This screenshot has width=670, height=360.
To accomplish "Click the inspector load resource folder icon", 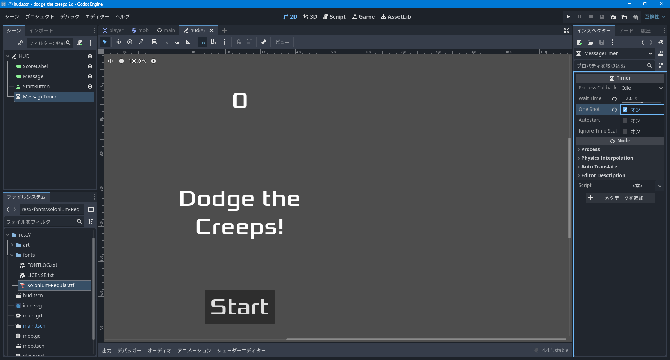I will coord(590,42).
